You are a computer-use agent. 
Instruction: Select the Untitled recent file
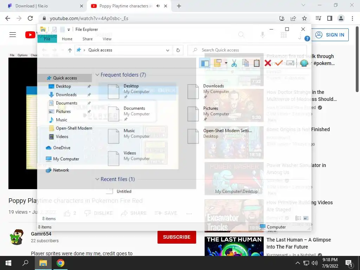point(124,192)
